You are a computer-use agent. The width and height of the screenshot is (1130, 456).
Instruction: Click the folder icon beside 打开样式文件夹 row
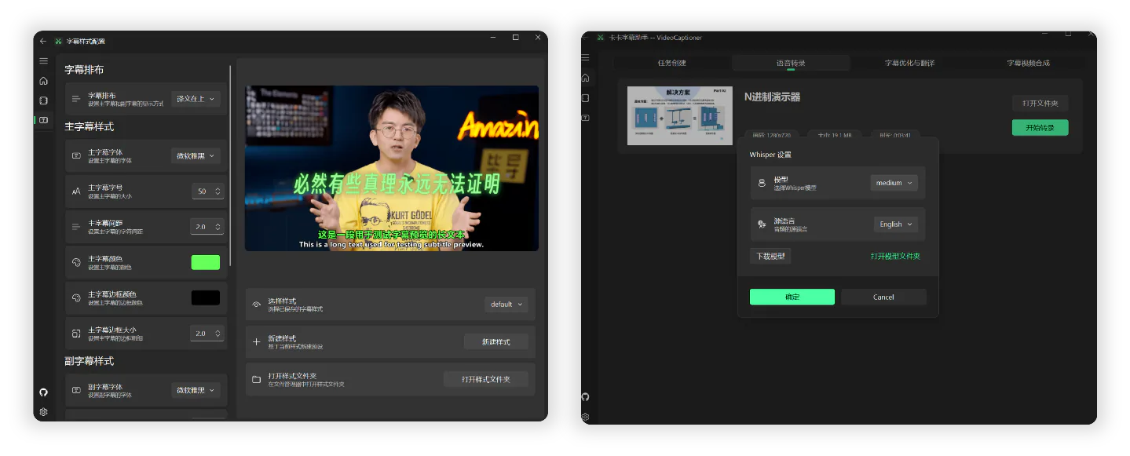pos(256,380)
